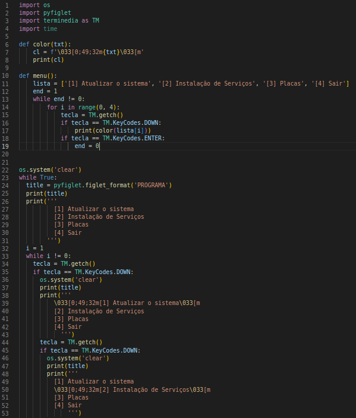
Task: Place cursor on 'import pyfiglet' line
Action: (45, 13)
